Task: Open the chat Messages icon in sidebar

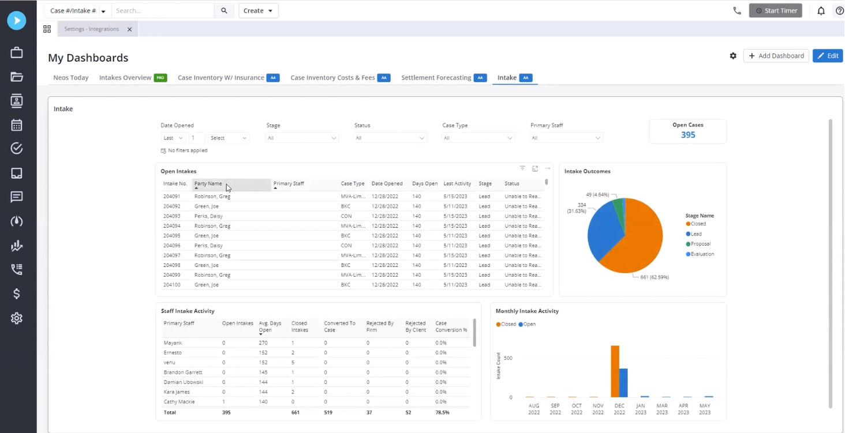Action: (17, 197)
